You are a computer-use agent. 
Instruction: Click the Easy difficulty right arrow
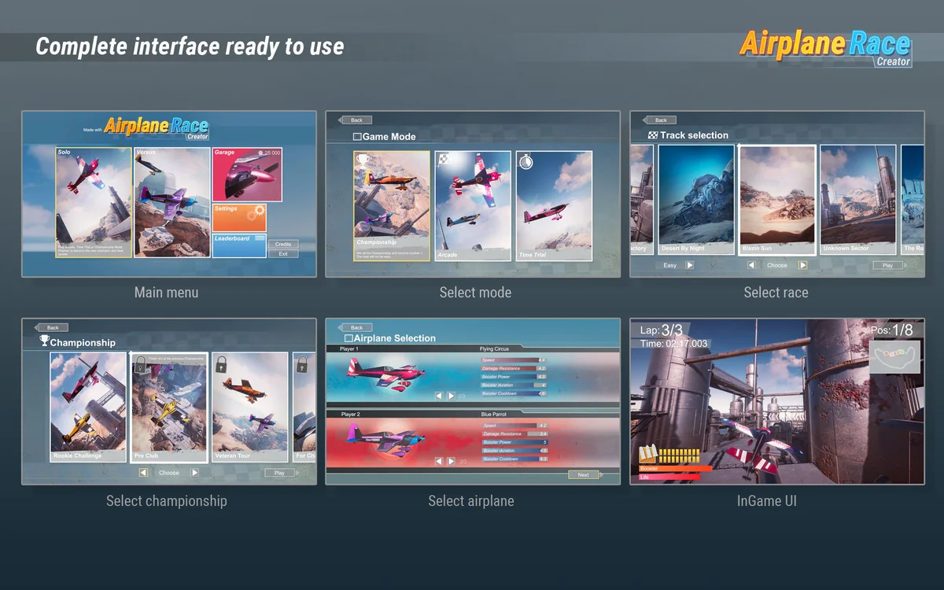click(x=690, y=266)
